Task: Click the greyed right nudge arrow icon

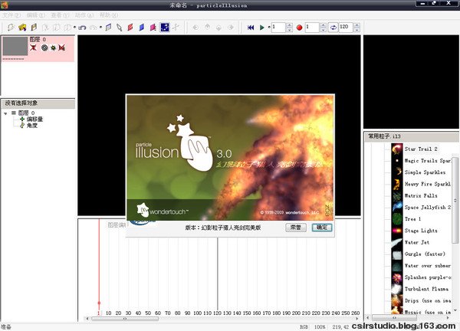Action: [231, 28]
